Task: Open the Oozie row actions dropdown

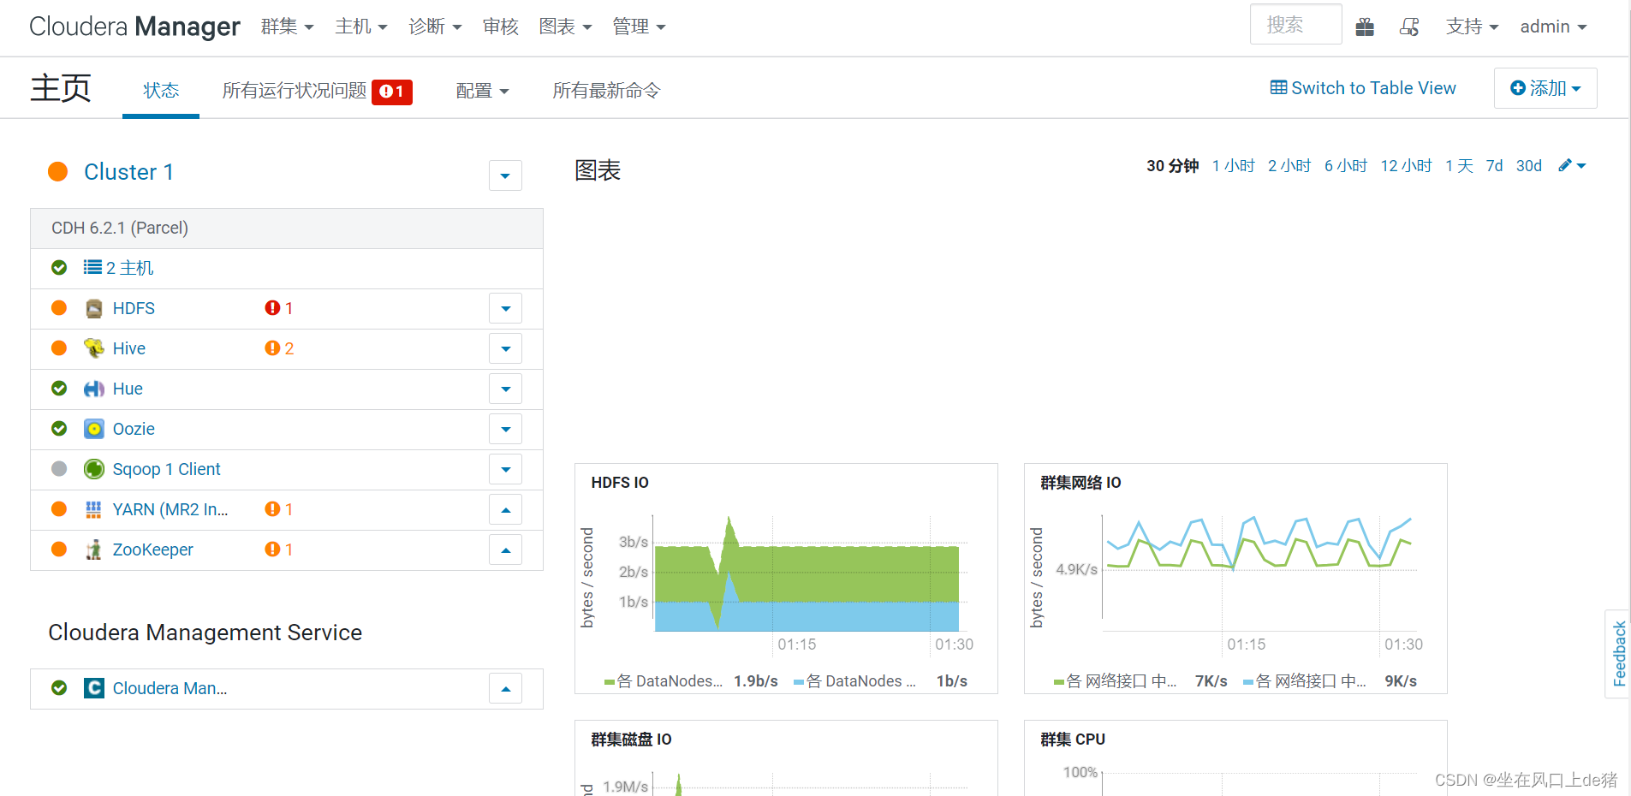Action: point(505,429)
